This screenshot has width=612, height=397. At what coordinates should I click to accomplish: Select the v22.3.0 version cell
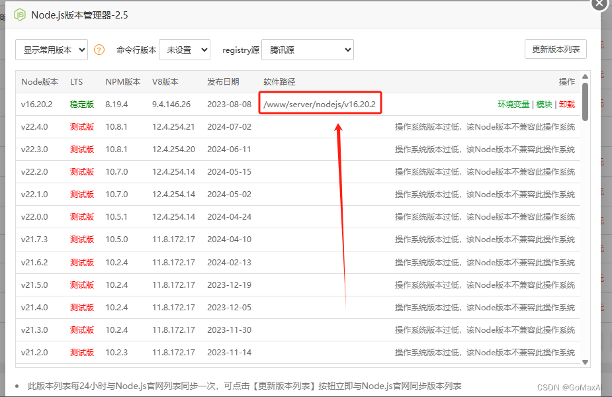tap(34, 150)
